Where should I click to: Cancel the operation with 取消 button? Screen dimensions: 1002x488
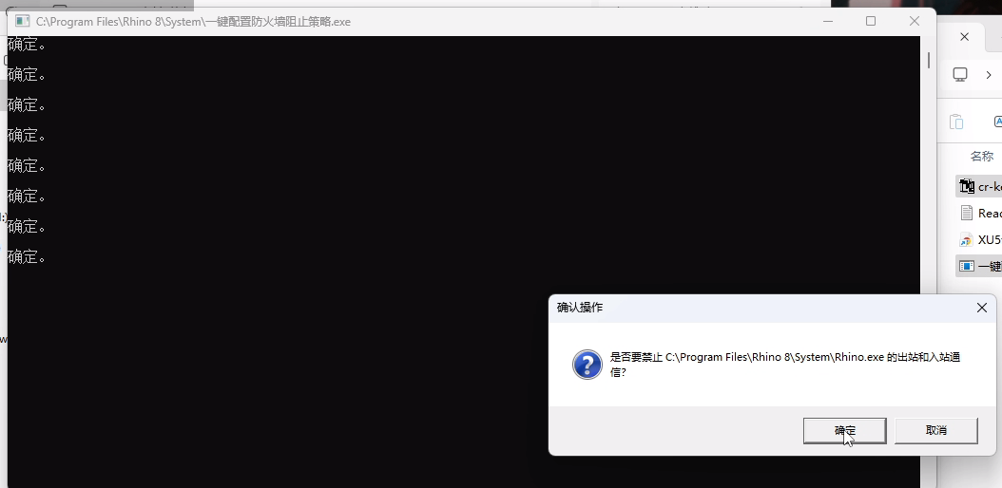936,431
